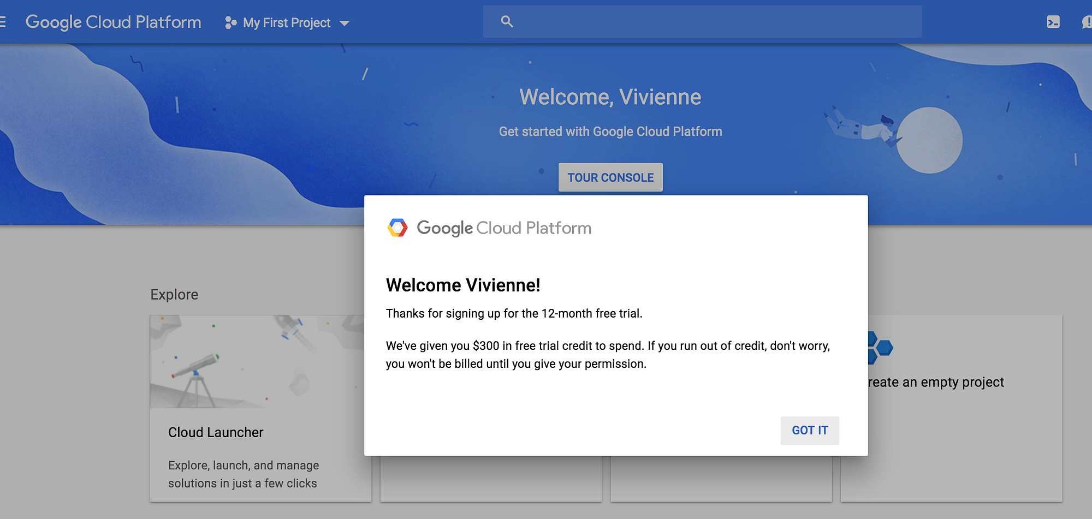Select the My First Project name
The width and height of the screenshot is (1092, 519).
[287, 22]
